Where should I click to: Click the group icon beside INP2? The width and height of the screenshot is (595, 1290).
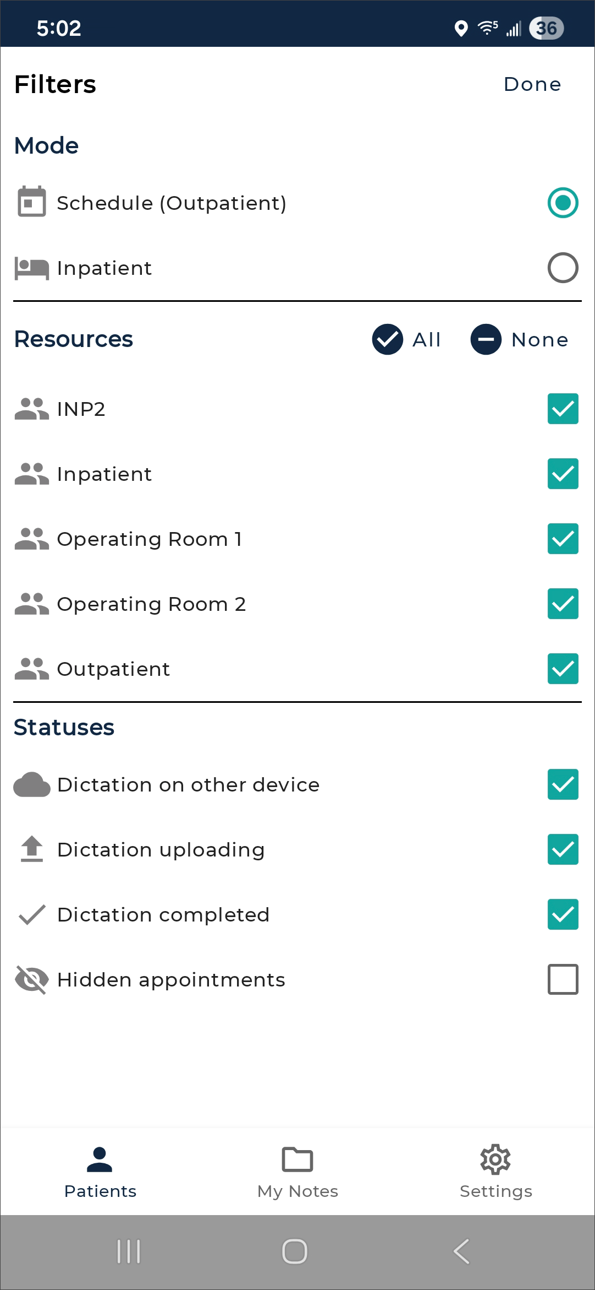tap(31, 409)
